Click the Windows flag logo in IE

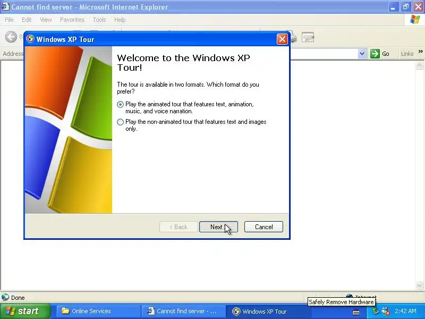[x=415, y=20]
